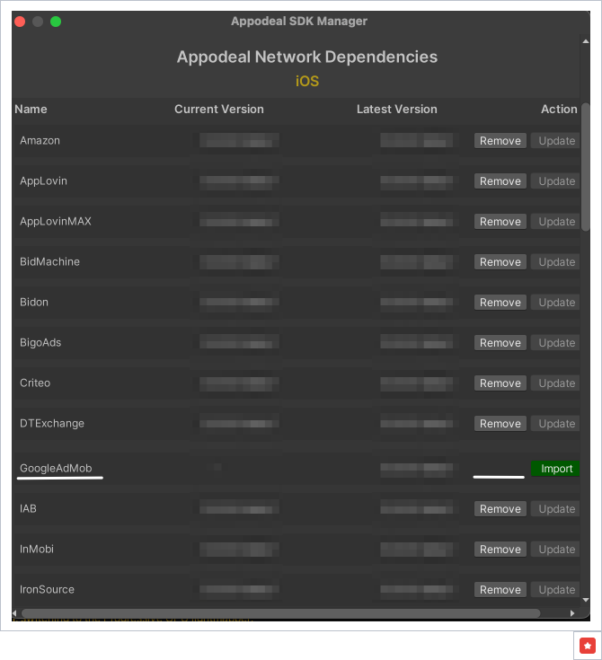Click Remove next to BigoAds
The height and width of the screenshot is (660, 602).
[500, 343]
